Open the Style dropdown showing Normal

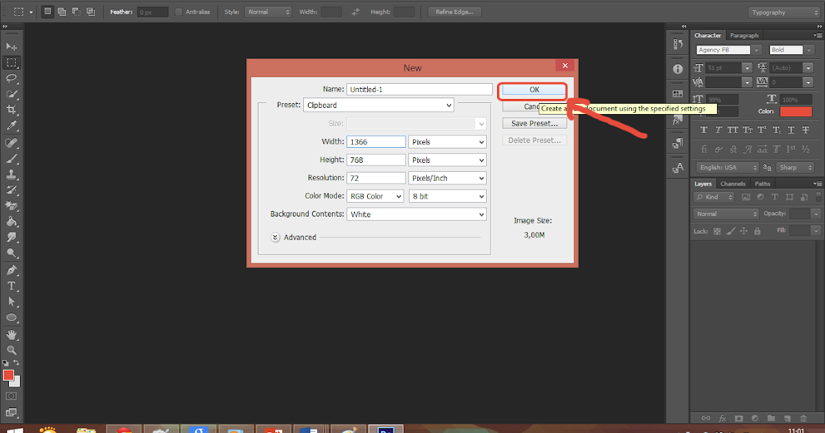[269, 12]
